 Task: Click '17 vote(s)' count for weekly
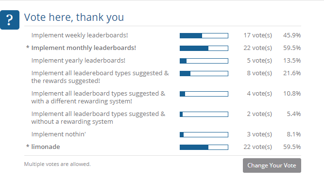click(x=257, y=35)
